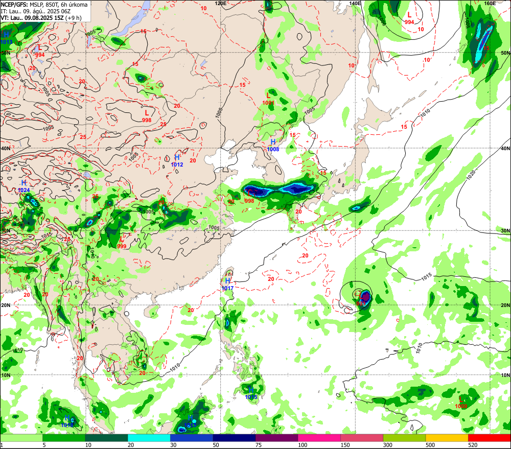Click the cyan 20–30 legend swatch
The width and height of the screenshot is (511, 449).
pyautogui.click(x=149, y=438)
